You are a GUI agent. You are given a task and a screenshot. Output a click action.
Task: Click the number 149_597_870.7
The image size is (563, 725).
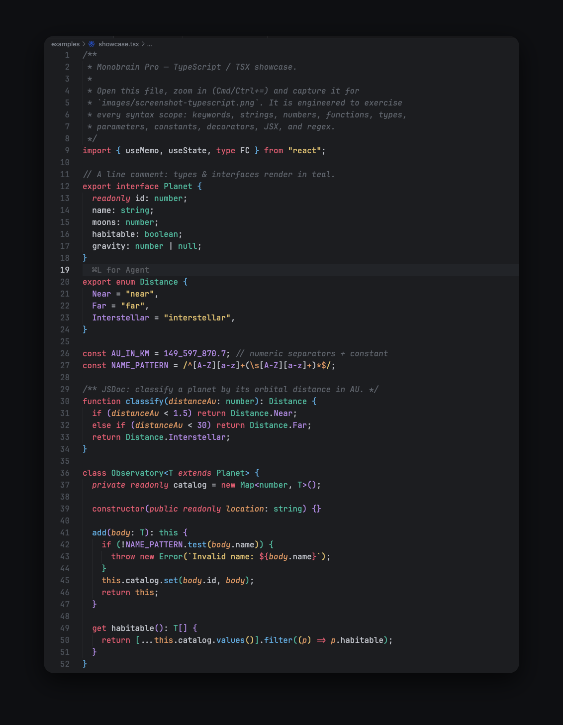pos(194,353)
